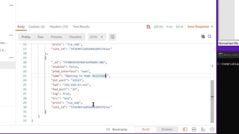The height and width of the screenshot is (134, 239).
Task: Collapse the JSON object at line 19
Action: coord(45,58)
